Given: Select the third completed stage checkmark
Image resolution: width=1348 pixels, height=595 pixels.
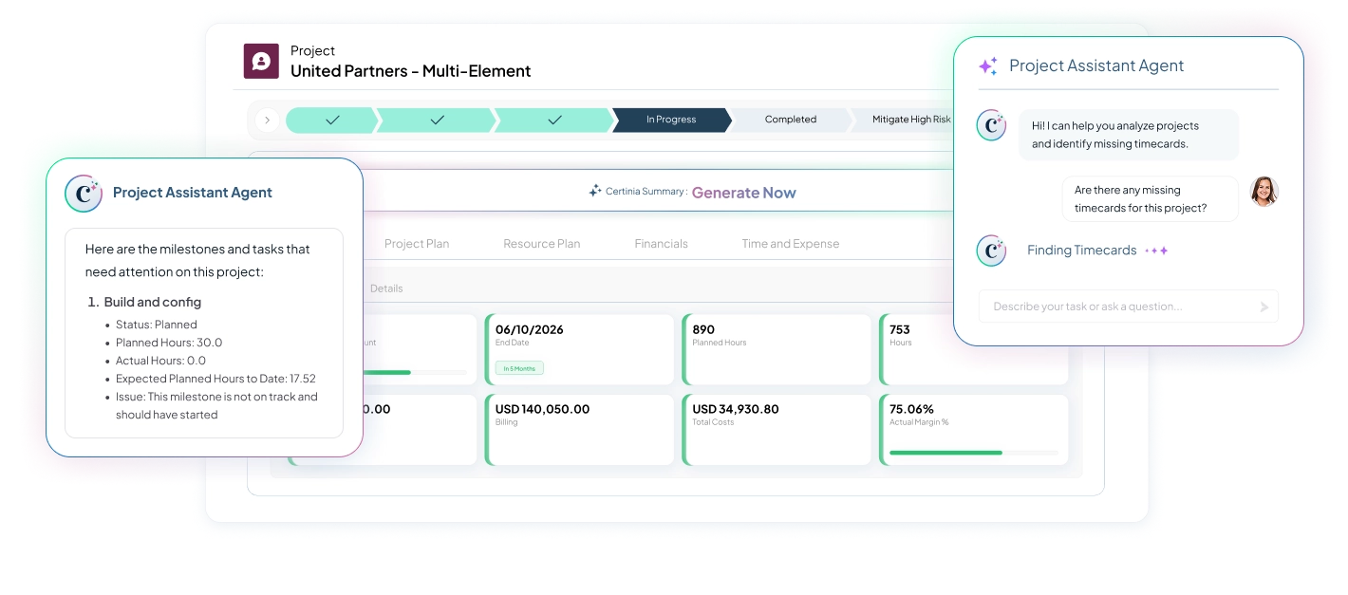Looking at the screenshot, I should click(x=554, y=121).
